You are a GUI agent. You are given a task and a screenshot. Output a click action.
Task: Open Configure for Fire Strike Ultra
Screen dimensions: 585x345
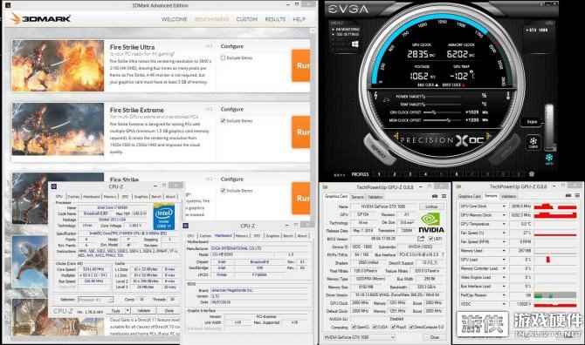coord(231,46)
